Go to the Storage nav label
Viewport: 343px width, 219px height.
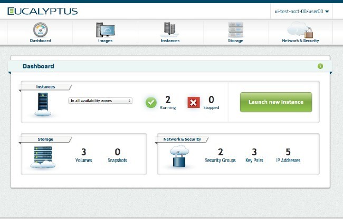coord(235,41)
